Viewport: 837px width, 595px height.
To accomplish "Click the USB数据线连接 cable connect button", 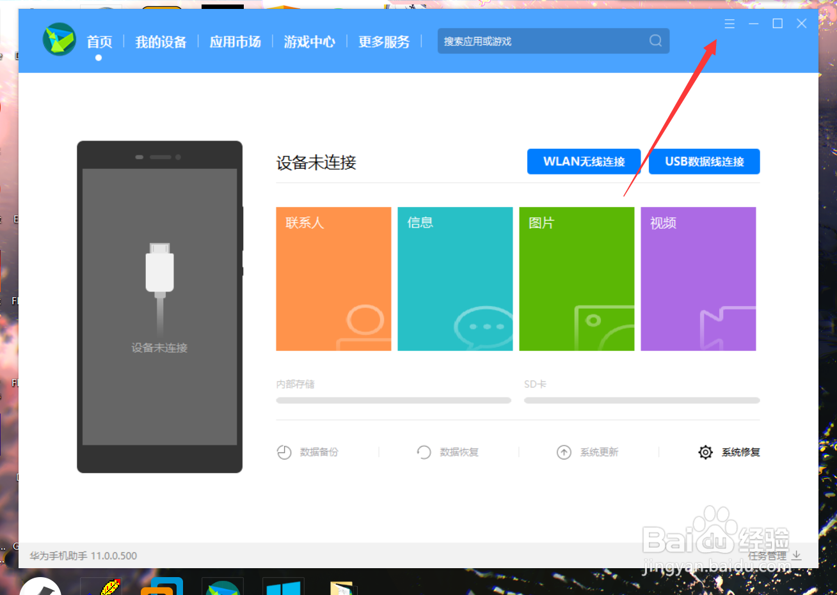I will click(x=704, y=161).
